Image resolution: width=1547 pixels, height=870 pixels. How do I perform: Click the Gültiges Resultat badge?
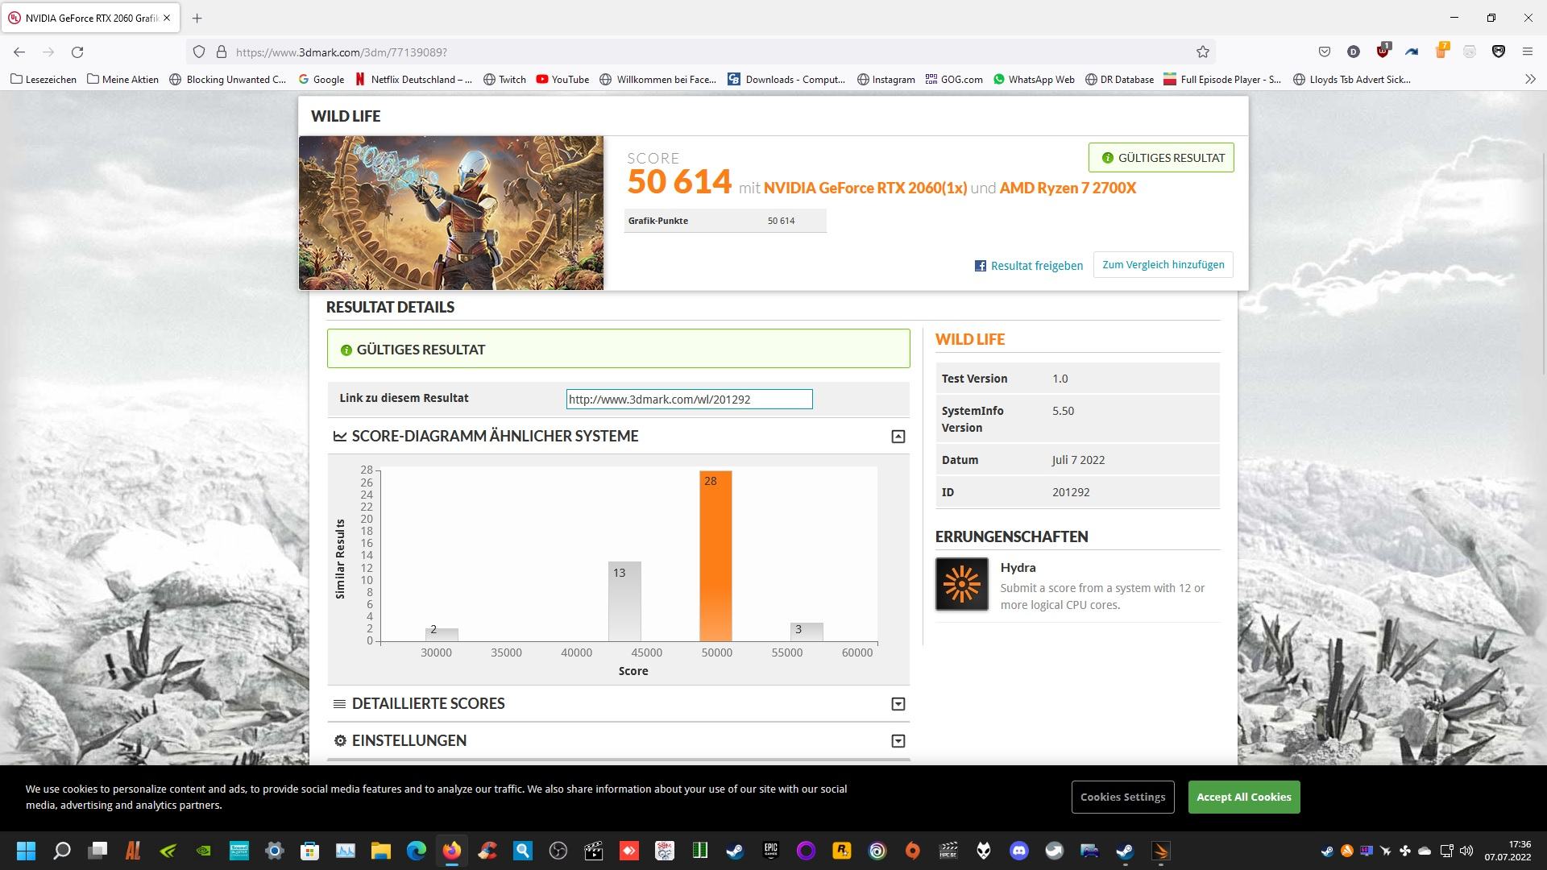click(1161, 158)
